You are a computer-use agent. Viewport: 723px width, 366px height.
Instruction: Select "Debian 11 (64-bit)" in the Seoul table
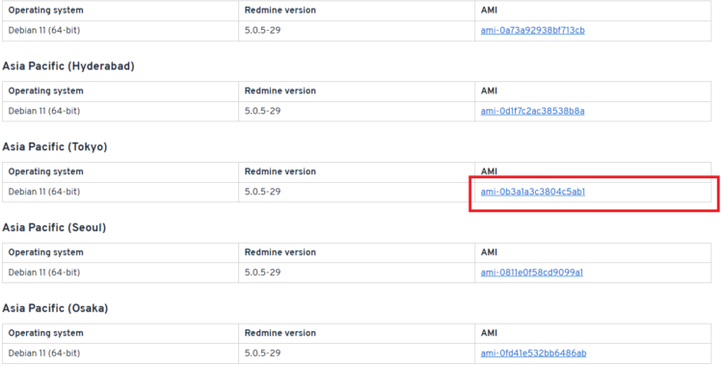44,273
